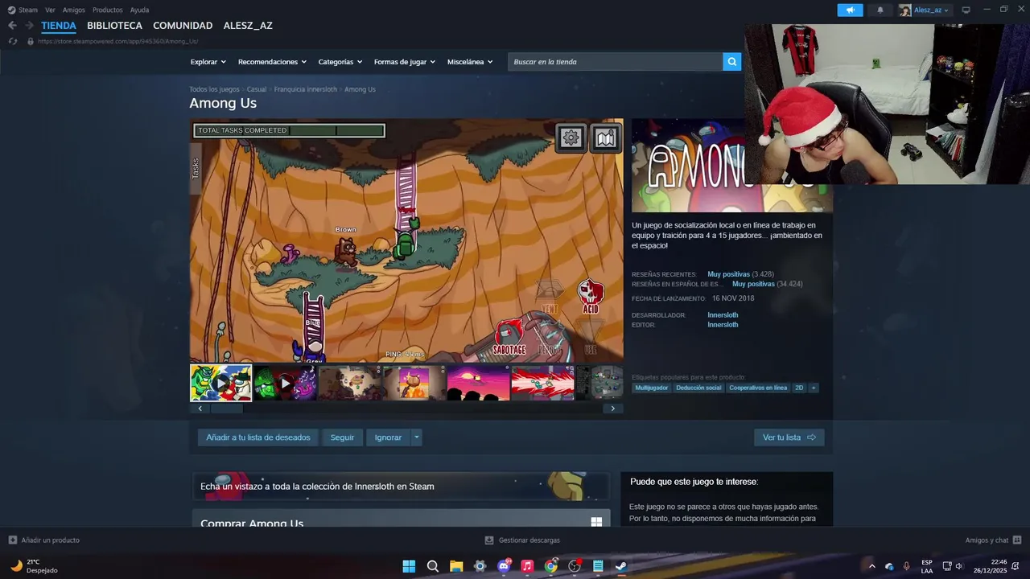Image resolution: width=1030 pixels, height=579 pixels.
Task: Open Google Chrome from taskbar
Action: coord(550,566)
